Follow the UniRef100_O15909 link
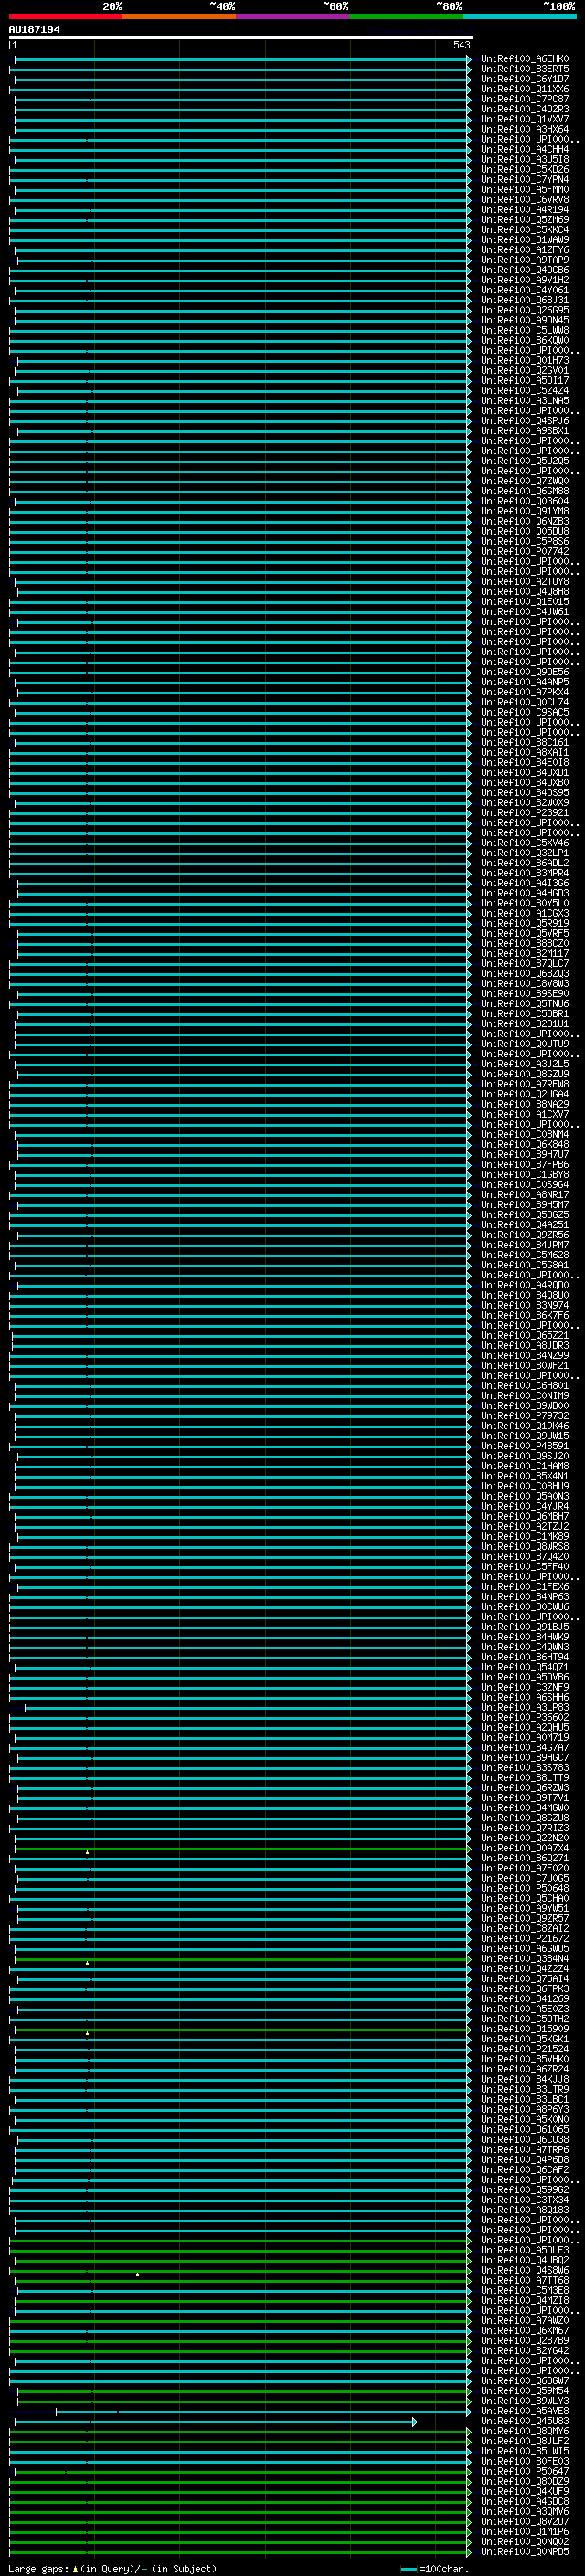The height and width of the screenshot is (2576, 585). click(x=525, y=2029)
